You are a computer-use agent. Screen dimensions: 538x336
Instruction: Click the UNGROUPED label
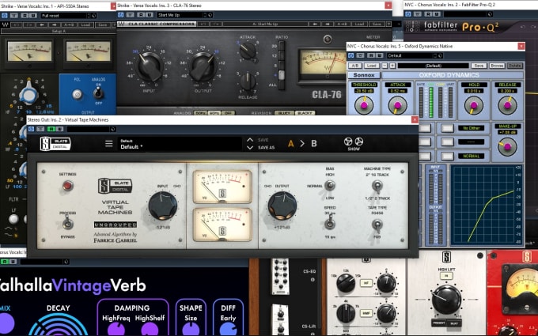click(116, 225)
